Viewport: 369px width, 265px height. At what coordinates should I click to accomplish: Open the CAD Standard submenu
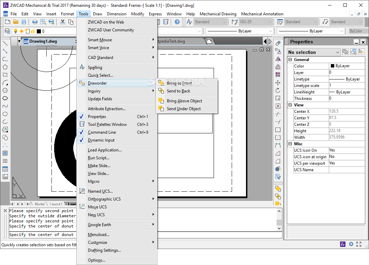tap(117, 58)
